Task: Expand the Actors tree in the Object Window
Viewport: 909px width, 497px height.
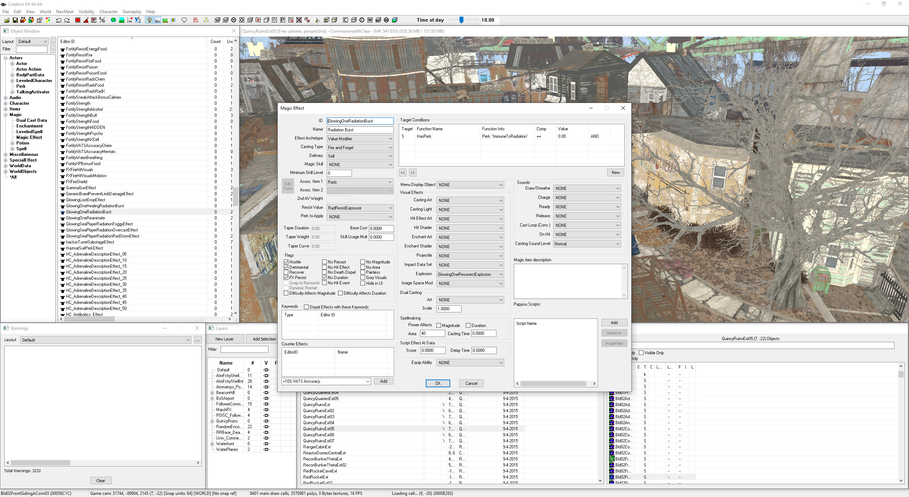Action: tap(6, 58)
